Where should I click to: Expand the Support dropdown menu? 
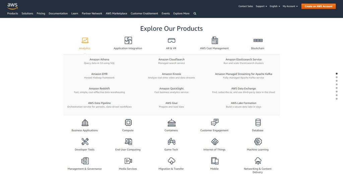point(261,6)
